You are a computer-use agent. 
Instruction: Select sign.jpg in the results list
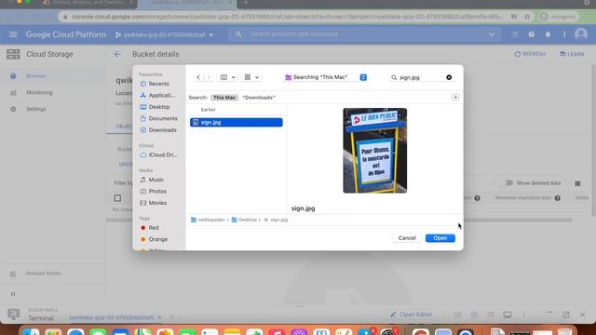click(x=236, y=122)
